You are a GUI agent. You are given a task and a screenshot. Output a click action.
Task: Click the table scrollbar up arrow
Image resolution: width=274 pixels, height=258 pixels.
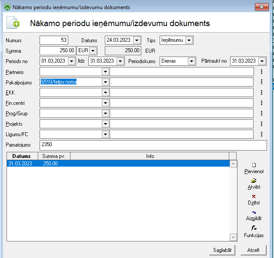[233, 164]
